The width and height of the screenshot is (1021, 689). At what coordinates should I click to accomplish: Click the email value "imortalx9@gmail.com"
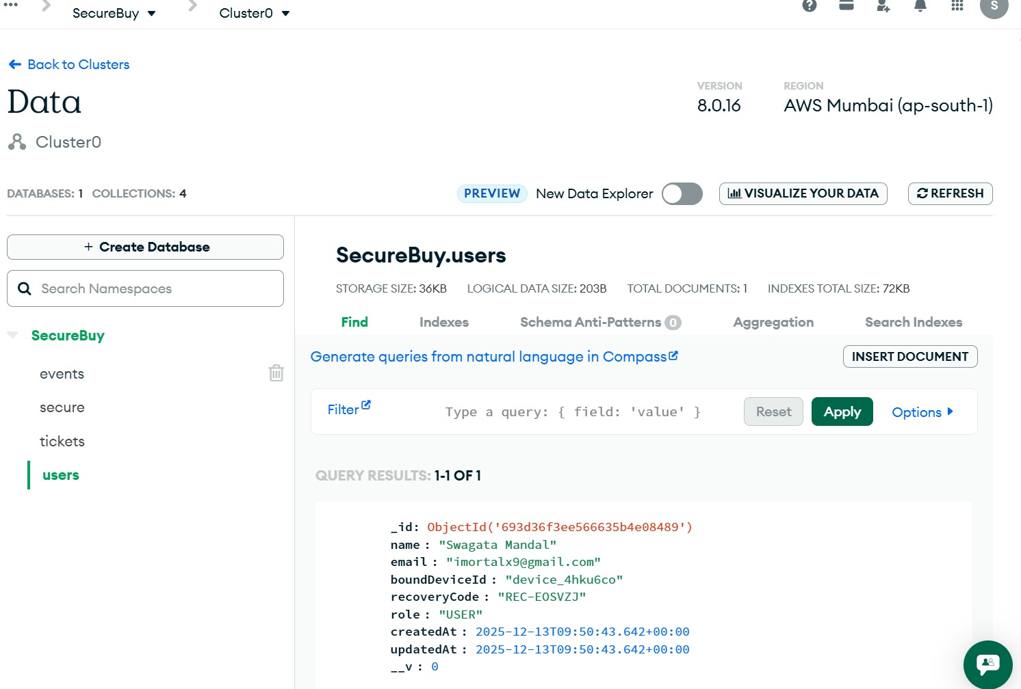pos(524,562)
